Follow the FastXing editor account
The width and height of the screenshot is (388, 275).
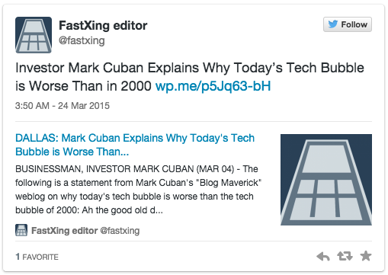(x=348, y=24)
